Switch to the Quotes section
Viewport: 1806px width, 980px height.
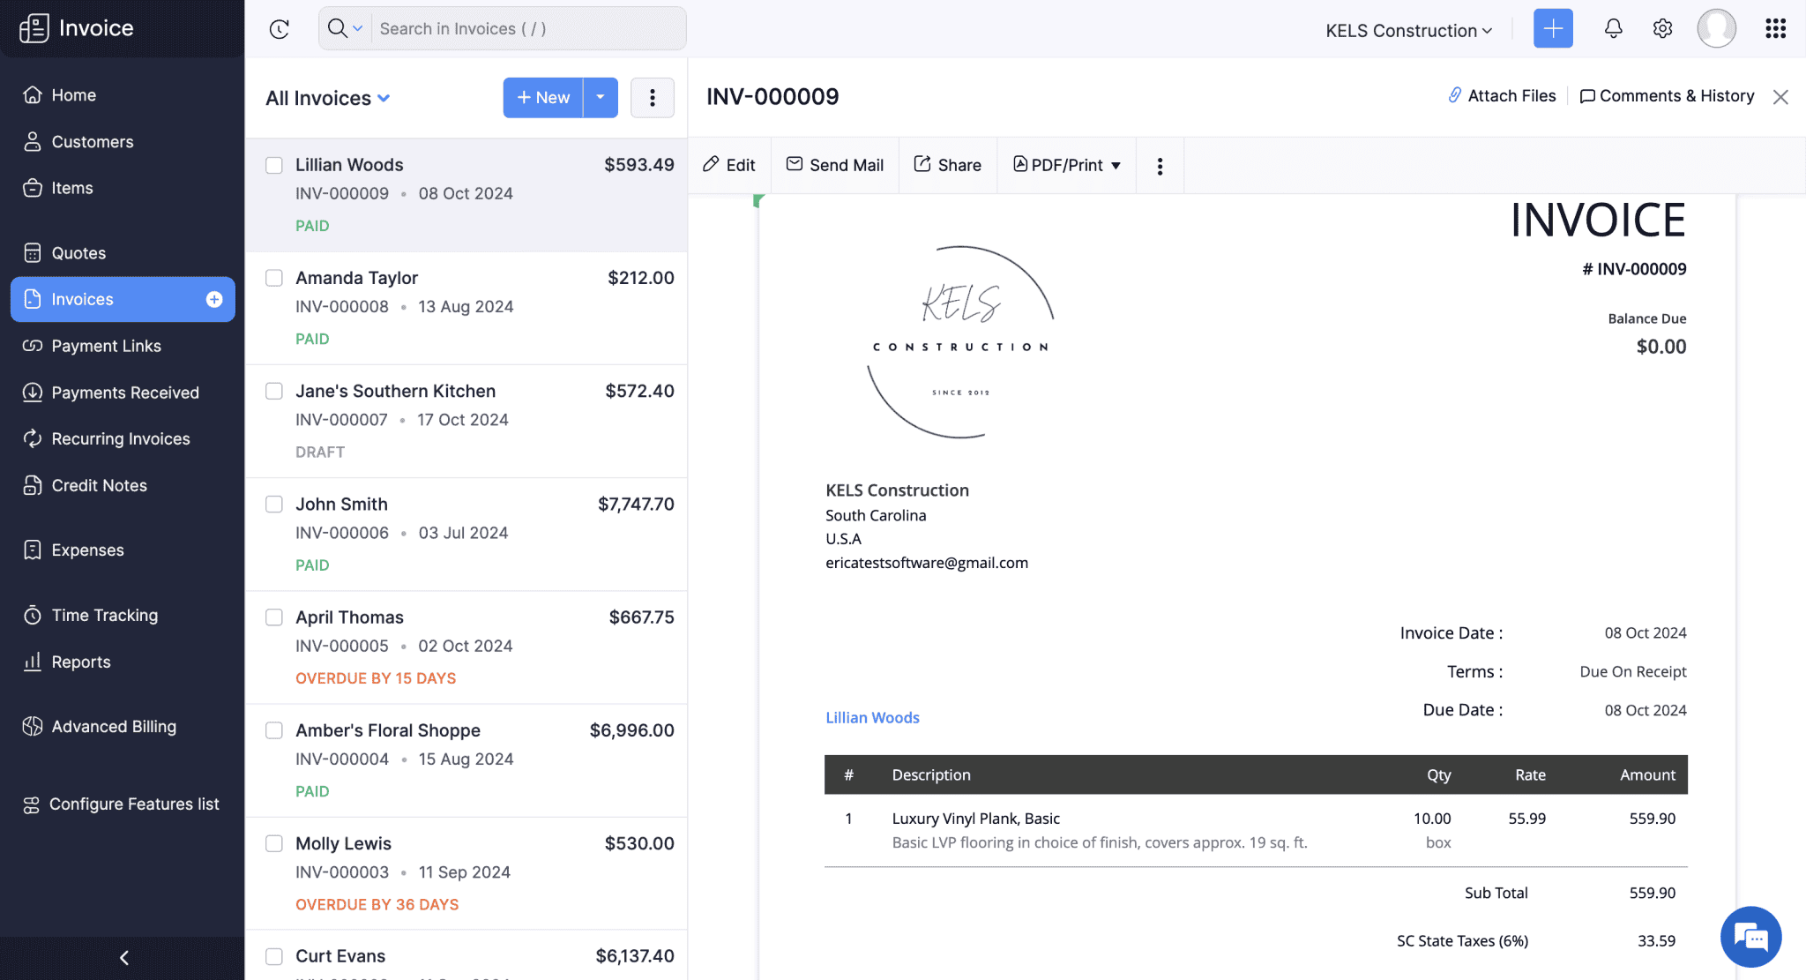[x=79, y=252]
